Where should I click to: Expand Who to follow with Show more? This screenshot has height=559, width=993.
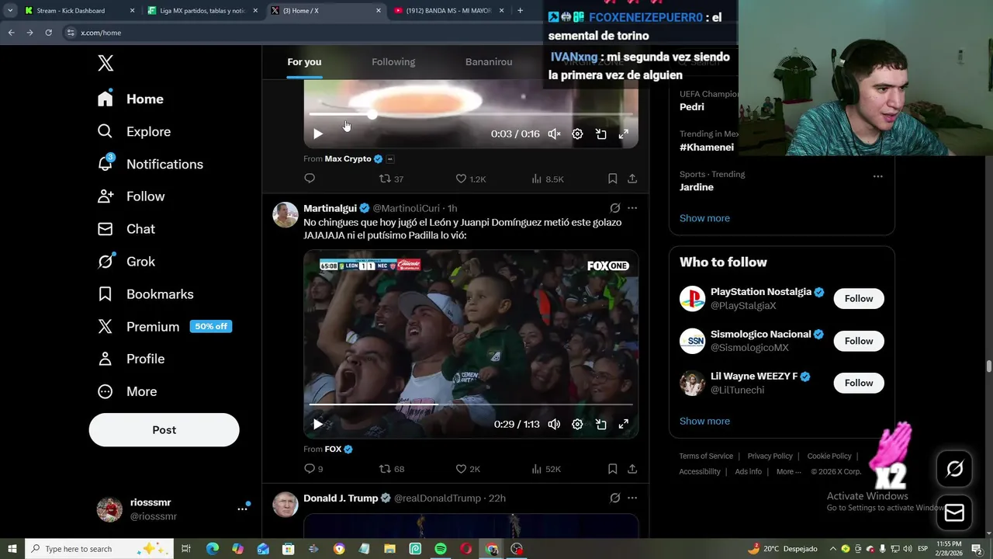[x=704, y=421]
